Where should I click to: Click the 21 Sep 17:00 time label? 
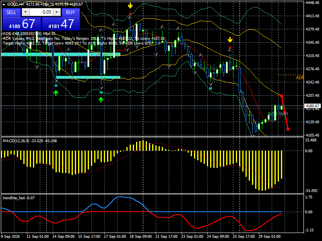(x=166, y=237)
